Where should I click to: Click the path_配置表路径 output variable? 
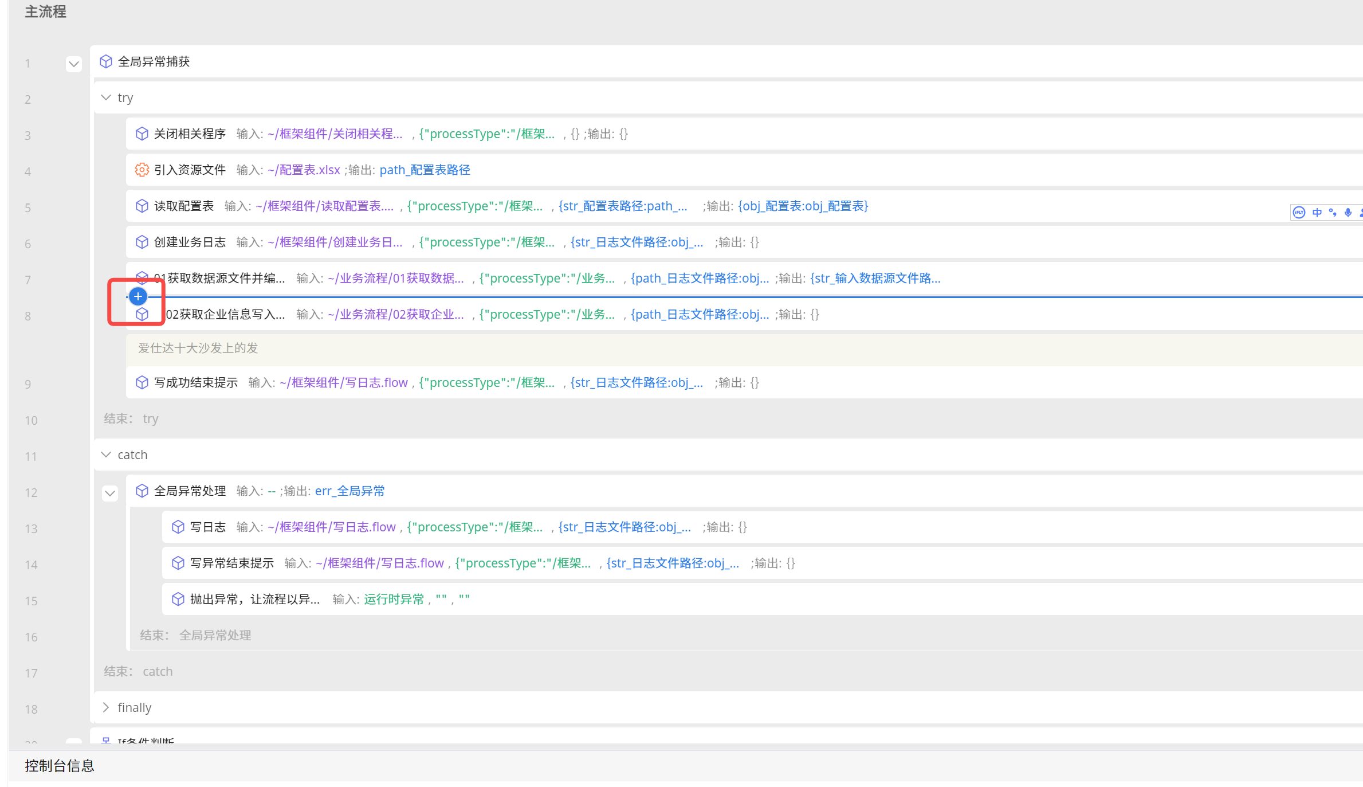tap(425, 170)
